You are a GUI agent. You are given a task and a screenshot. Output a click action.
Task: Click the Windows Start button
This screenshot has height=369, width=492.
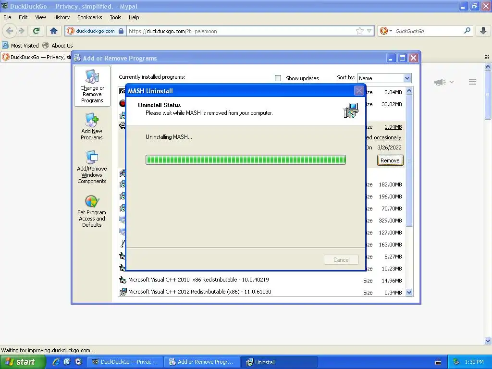pyautogui.click(x=23, y=362)
